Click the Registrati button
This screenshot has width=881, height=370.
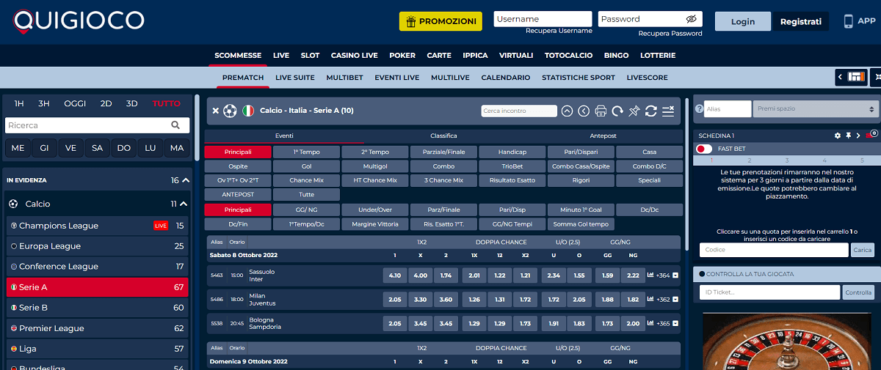801,21
